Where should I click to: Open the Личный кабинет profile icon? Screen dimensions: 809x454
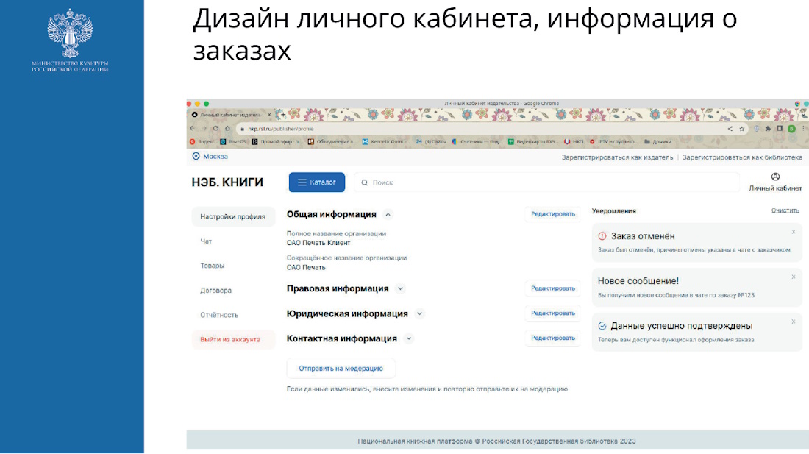(775, 177)
